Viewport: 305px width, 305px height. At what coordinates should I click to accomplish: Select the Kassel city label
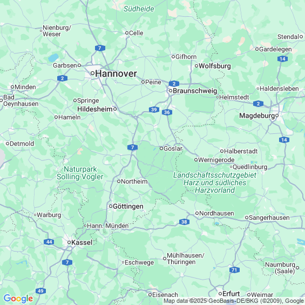(82, 242)
